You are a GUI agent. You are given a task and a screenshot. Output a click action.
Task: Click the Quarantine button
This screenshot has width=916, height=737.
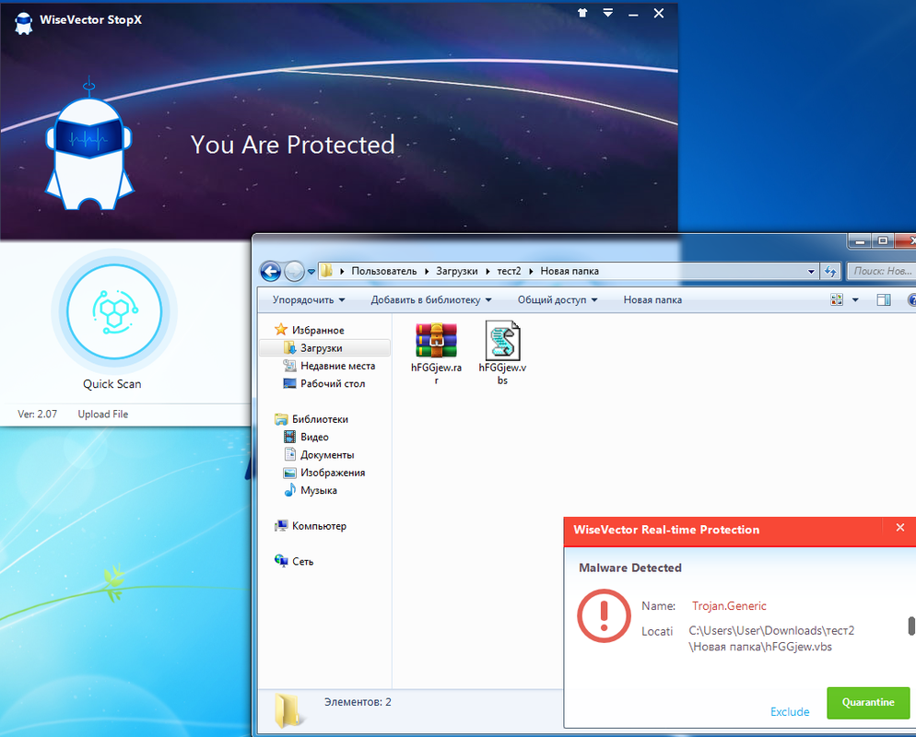click(x=868, y=703)
